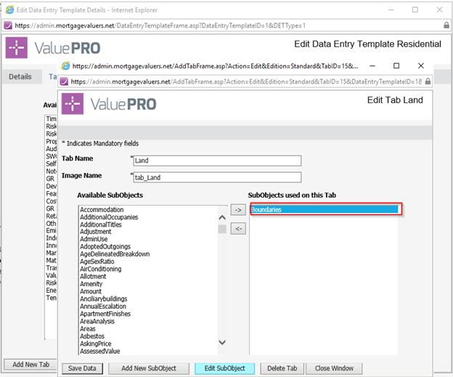Image resolution: width=453 pixels, height=377 pixels.
Task: Remove subobject with the <- arrow button
Action: tap(238, 229)
